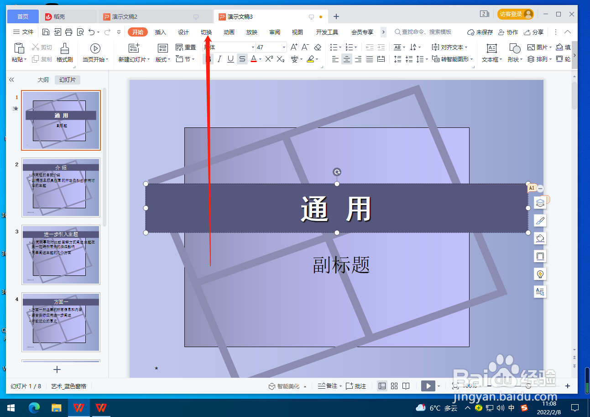Click the layers icon beside the slide
Image resolution: width=590 pixels, height=417 pixels.
[540, 203]
